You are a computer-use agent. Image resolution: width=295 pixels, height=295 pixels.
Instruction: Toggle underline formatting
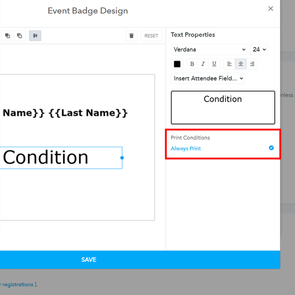click(x=214, y=64)
